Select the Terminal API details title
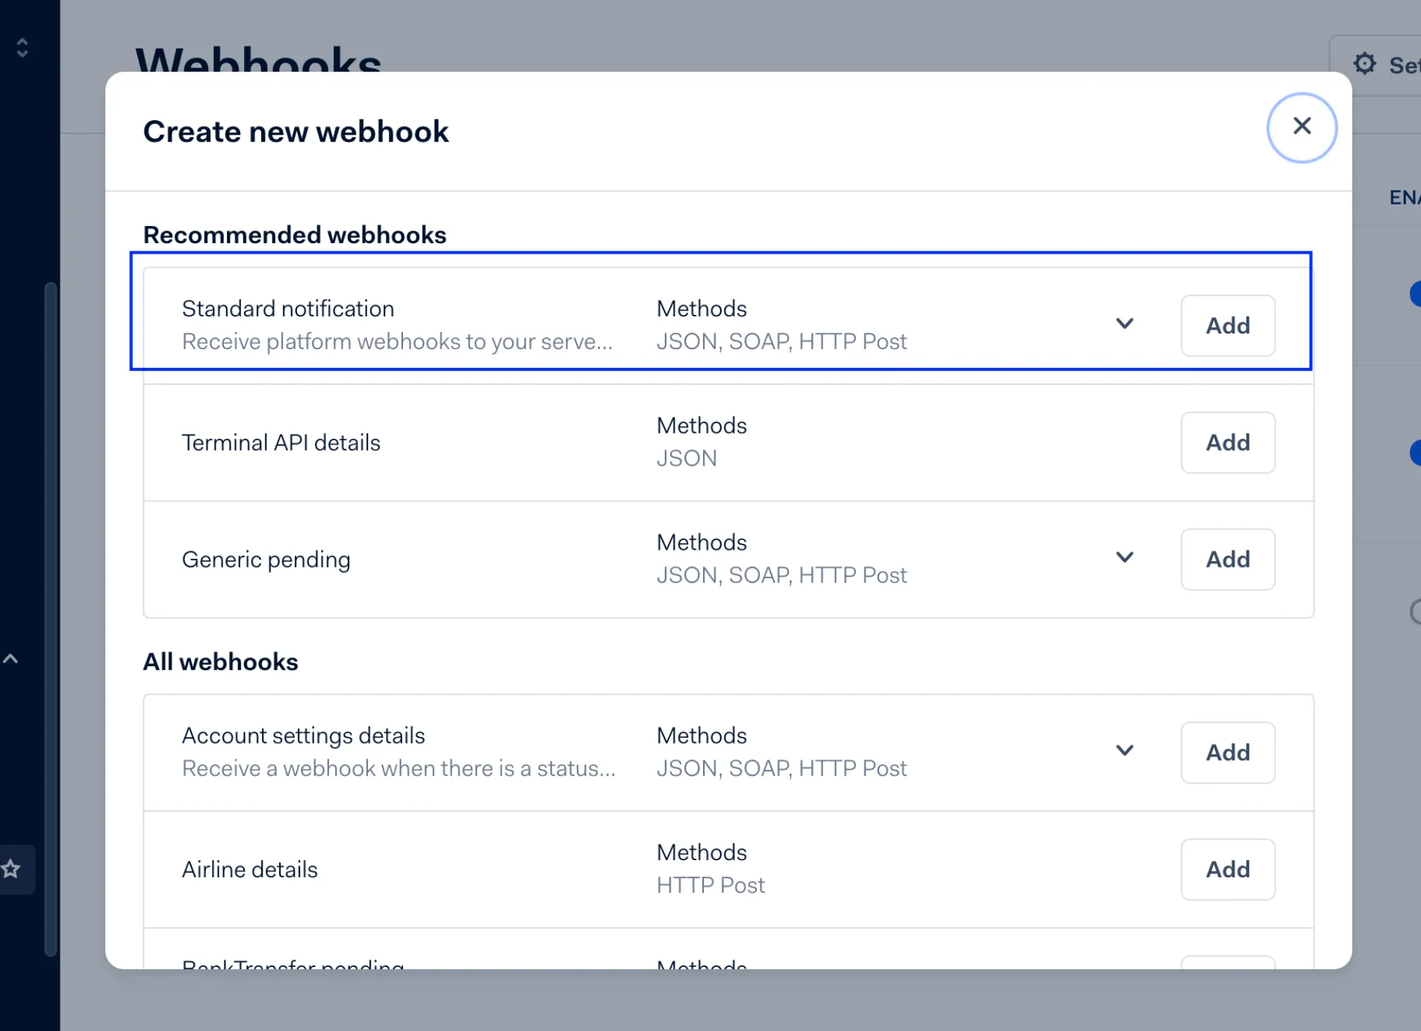This screenshot has height=1031, width=1421. 281,442
